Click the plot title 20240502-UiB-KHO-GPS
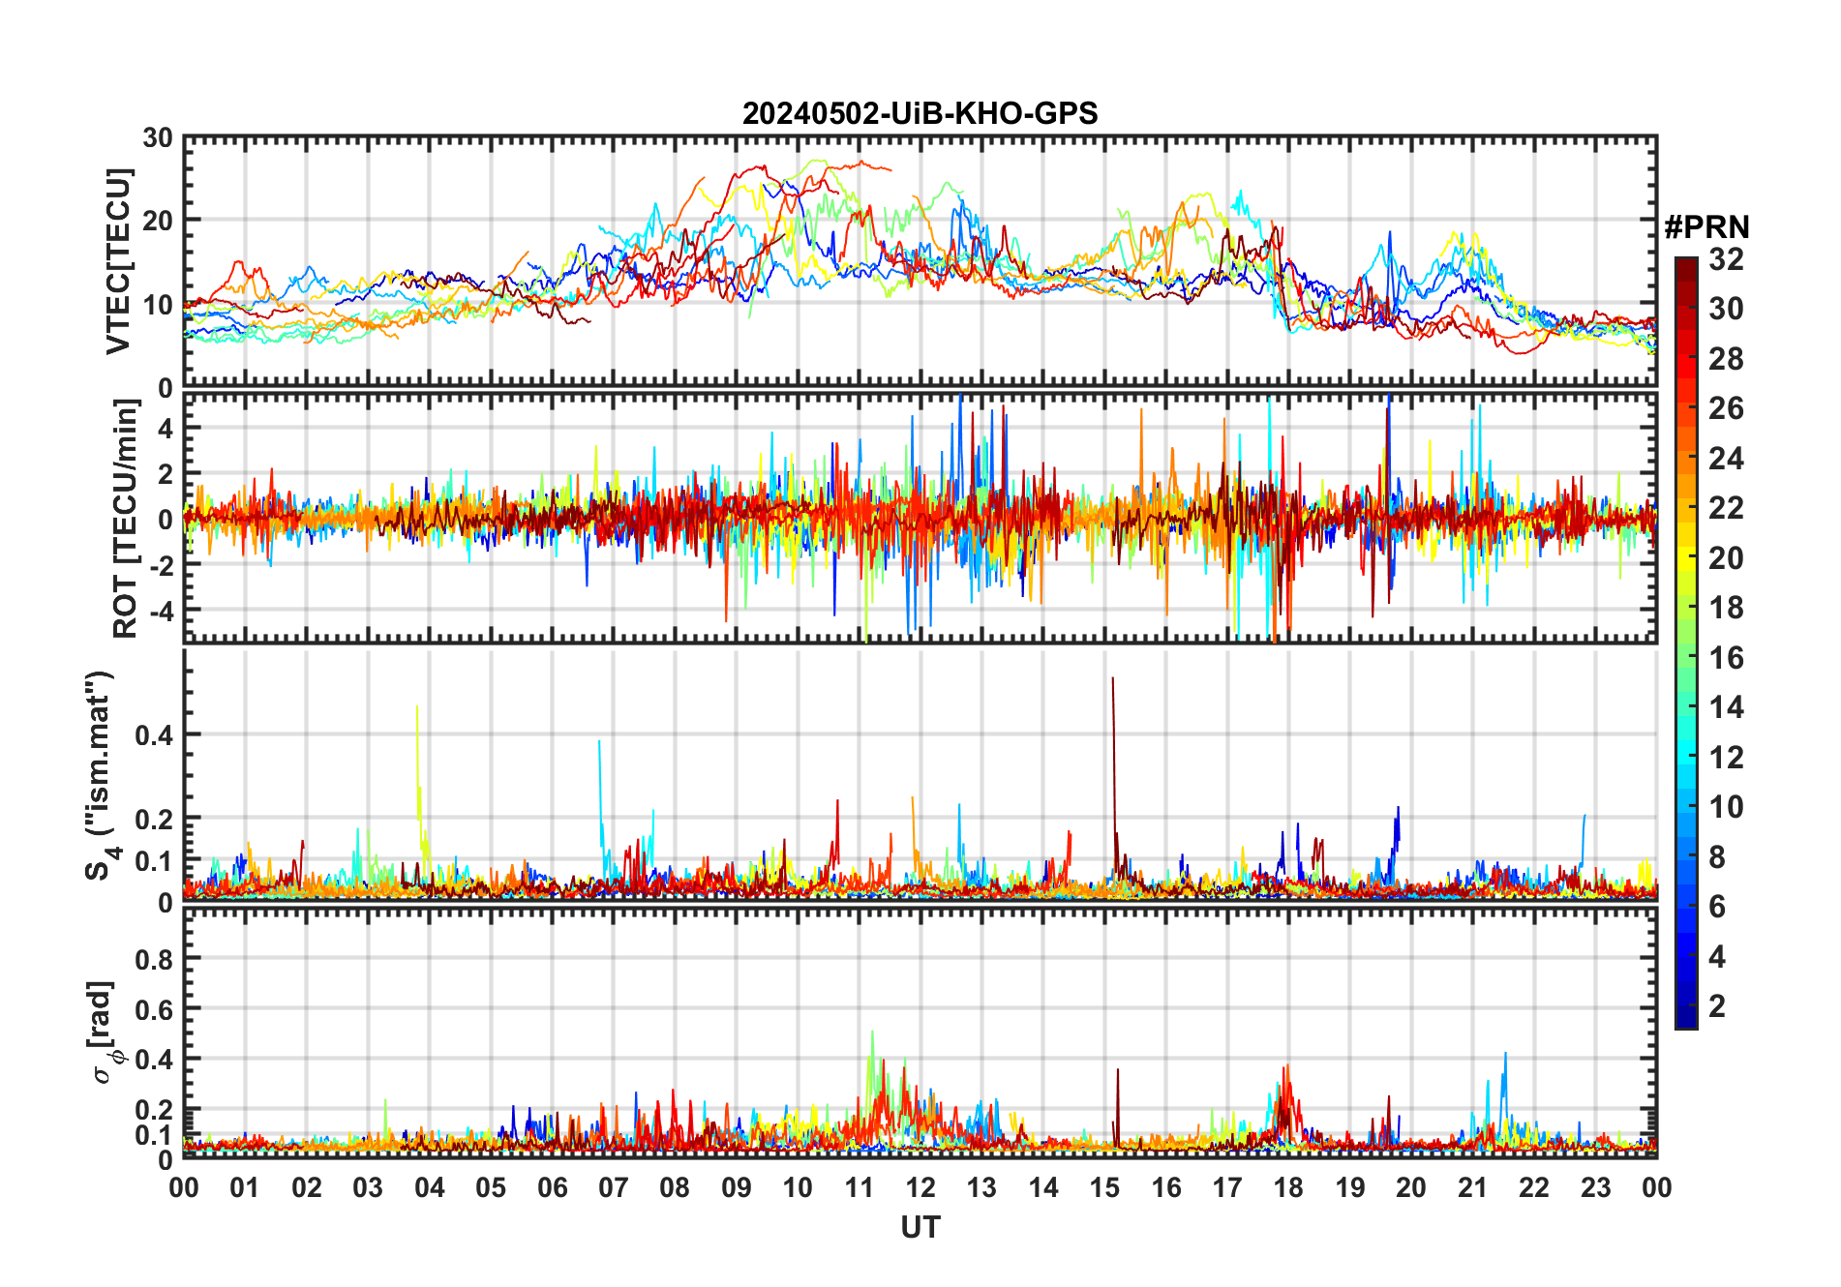The image size is (1841, 1287). (920, 113)
